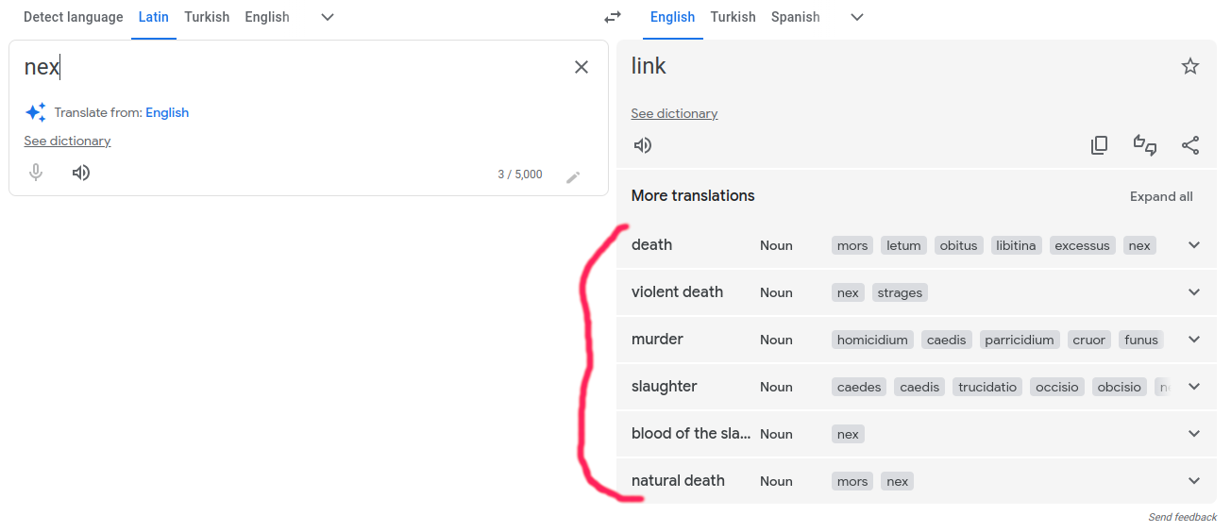Viewport: 1231px width, 532px height.
Task: Open See dictionary under source text
Action: pyautogui.click(x=67, y=141)
